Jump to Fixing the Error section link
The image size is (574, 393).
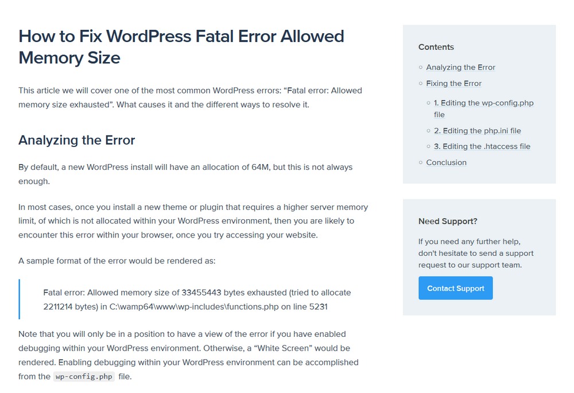[453, 83]
